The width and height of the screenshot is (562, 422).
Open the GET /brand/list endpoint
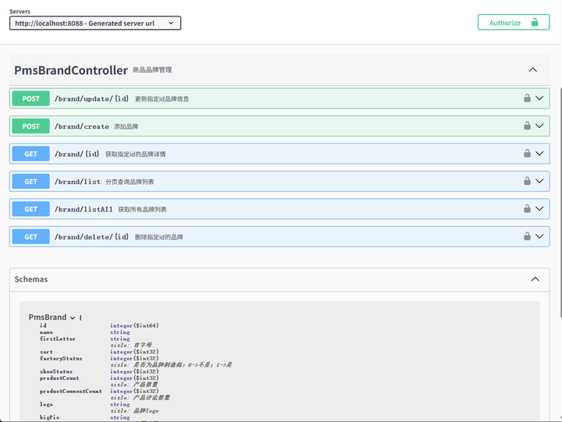tap(279, 181)
